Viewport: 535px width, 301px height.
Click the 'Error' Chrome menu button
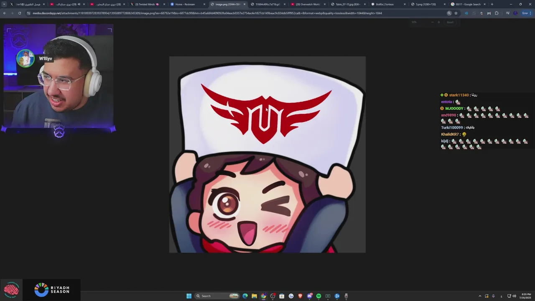[x=526, y=13]
